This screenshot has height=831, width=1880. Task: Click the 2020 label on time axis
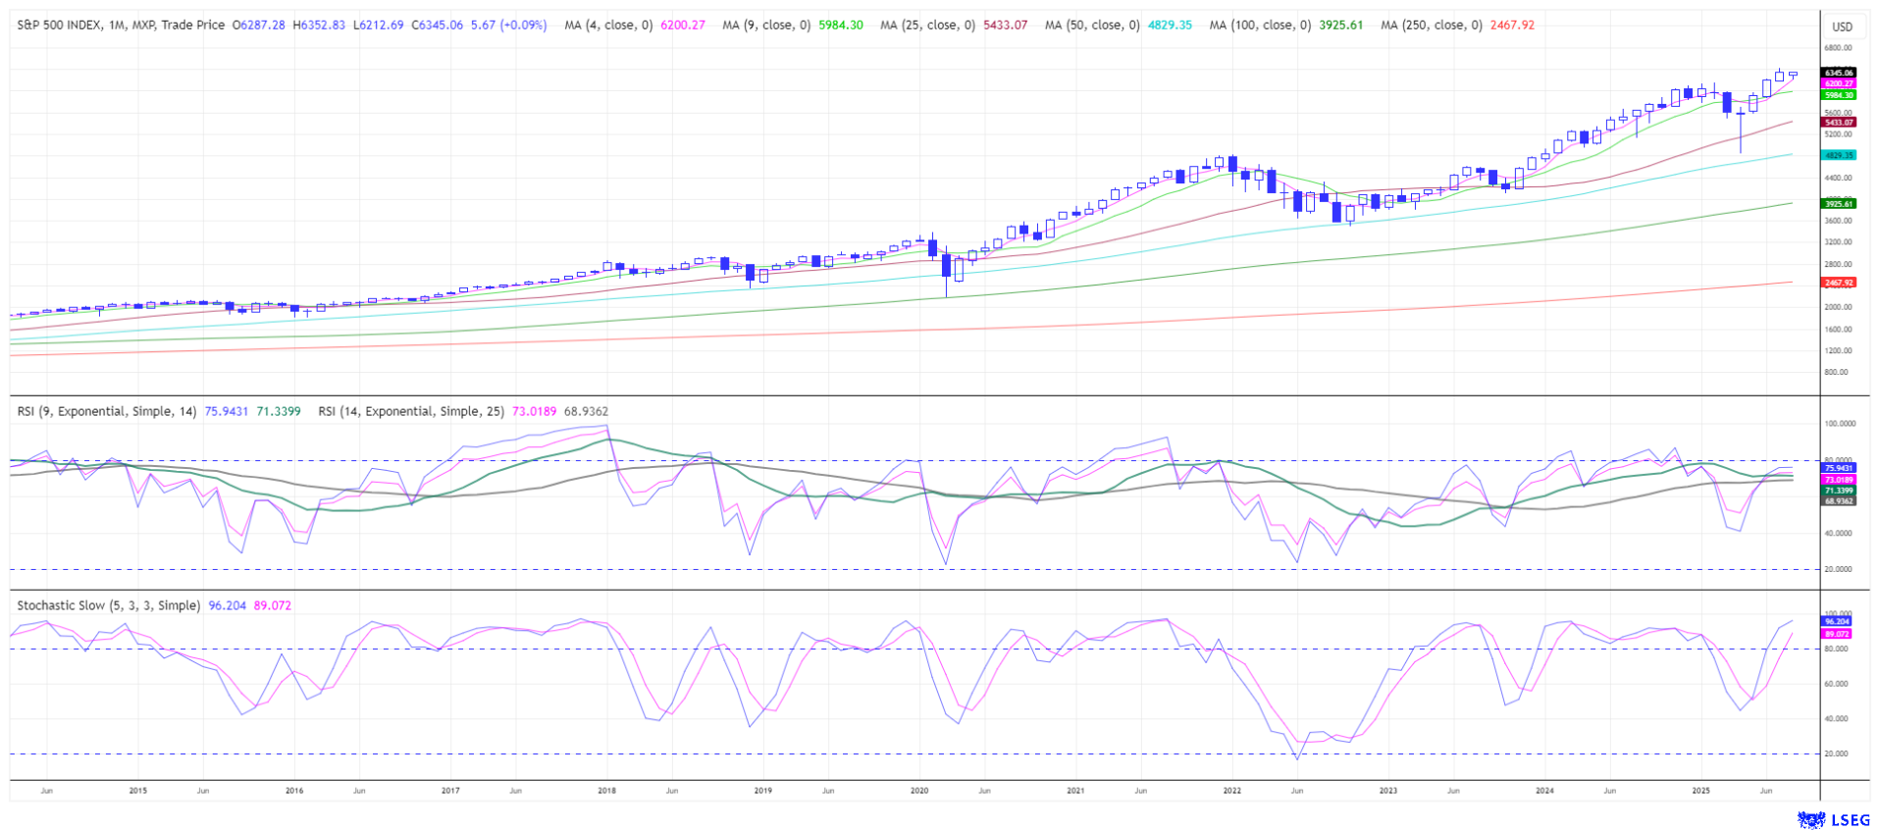click(919, 790)
